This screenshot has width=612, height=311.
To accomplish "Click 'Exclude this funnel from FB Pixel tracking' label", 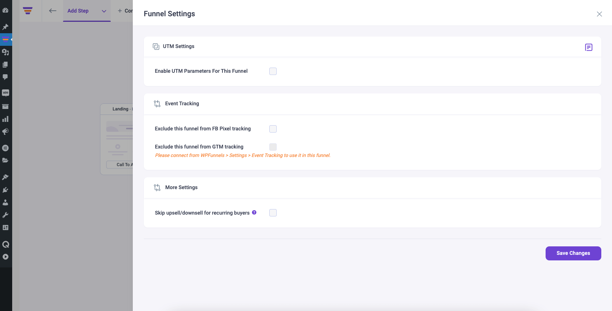I will point(203,129).
